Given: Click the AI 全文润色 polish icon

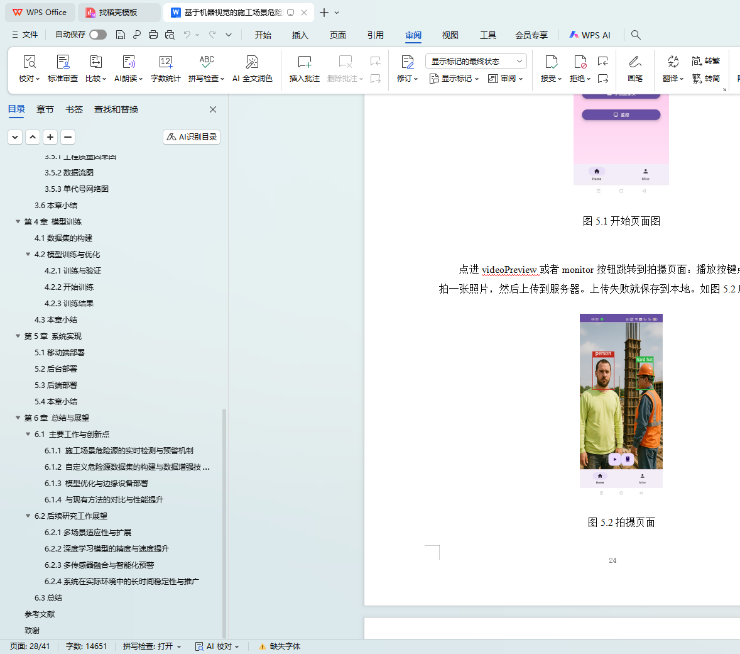Looking at the screenshot, I should [x=252, y=62].
